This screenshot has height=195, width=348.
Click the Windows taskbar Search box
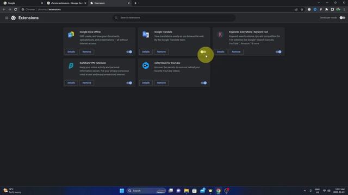point(146,191)
